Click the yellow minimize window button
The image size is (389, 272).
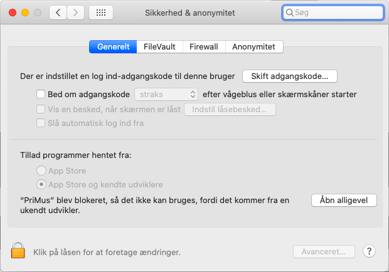click(x=25, y=13)
